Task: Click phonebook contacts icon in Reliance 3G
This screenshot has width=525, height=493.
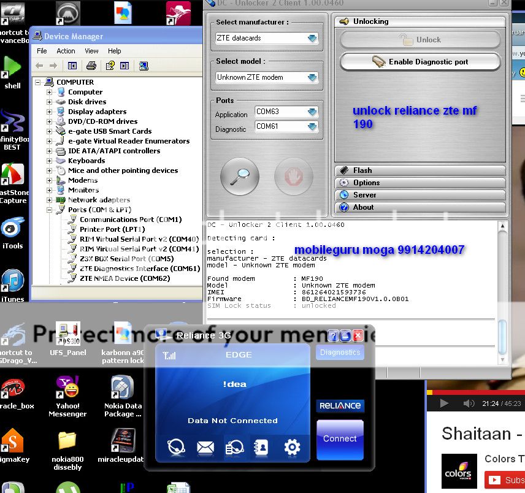Action: coord(261,447)
